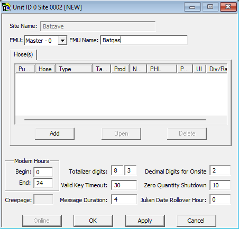Click the Modem Hours Begin field

coord(43,172)
